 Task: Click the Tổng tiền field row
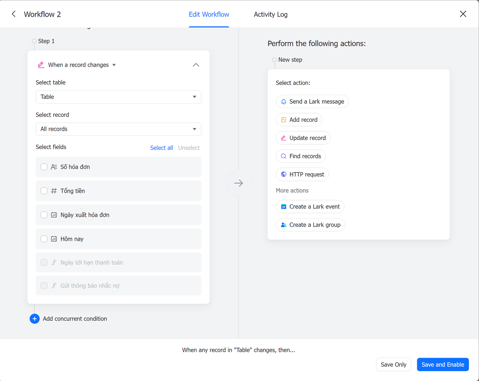119,191
